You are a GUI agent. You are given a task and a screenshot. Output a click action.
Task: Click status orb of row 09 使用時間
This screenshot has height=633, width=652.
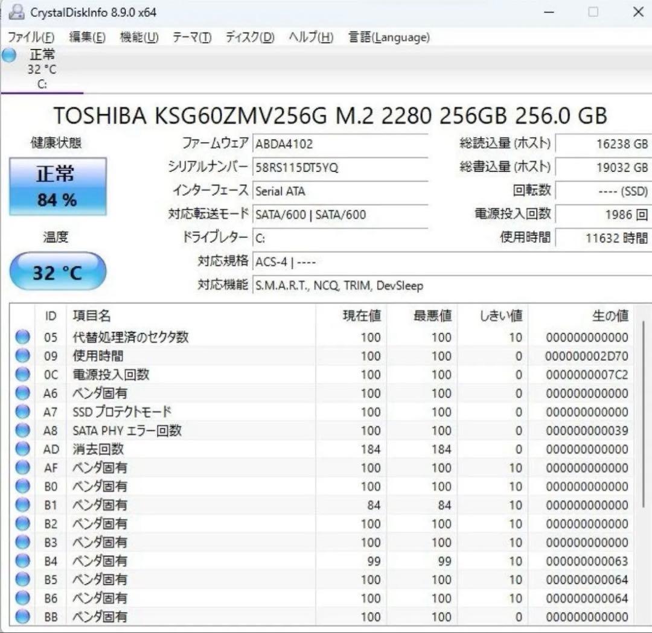click(x=22, y=355)
